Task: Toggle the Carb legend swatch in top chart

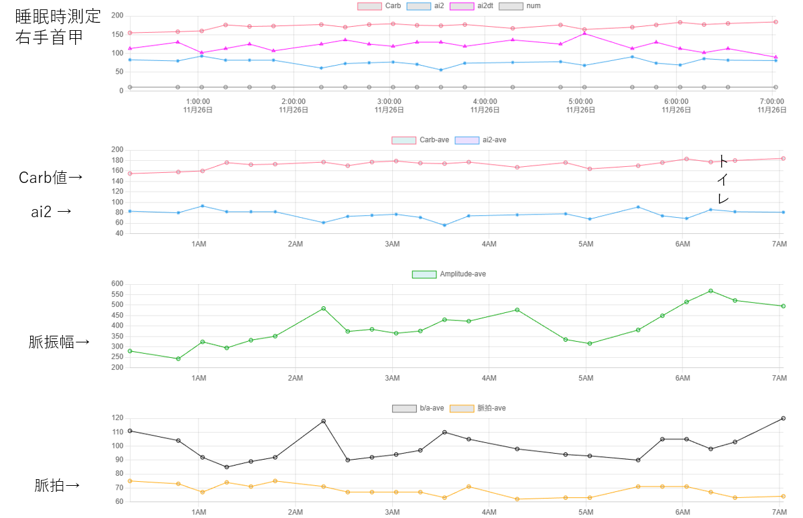Action: pos(369,6)
